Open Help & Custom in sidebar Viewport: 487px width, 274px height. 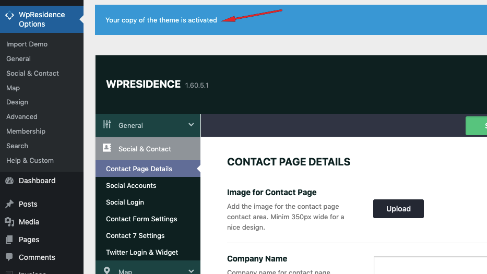click(x=30, y=160)
